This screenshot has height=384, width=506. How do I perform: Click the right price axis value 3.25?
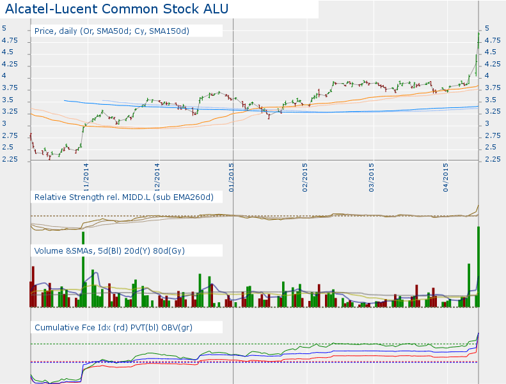493,112
